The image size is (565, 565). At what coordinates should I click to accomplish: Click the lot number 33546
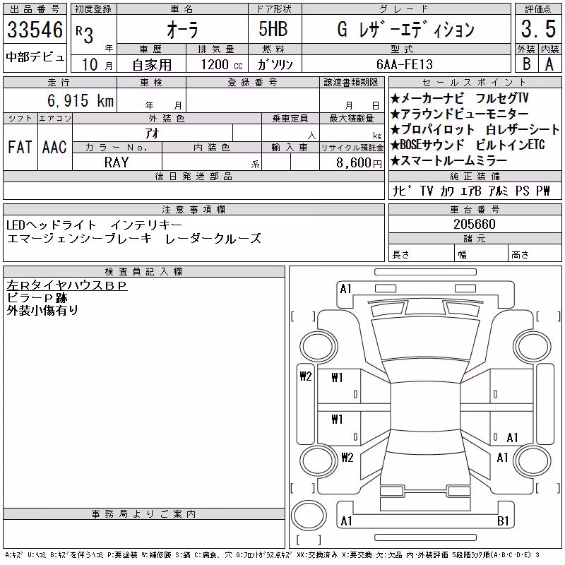tap(35, 30)
